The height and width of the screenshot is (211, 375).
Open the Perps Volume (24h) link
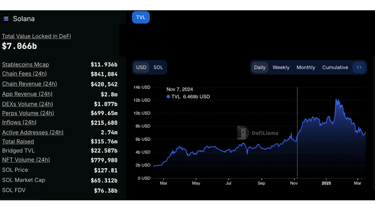28,113
